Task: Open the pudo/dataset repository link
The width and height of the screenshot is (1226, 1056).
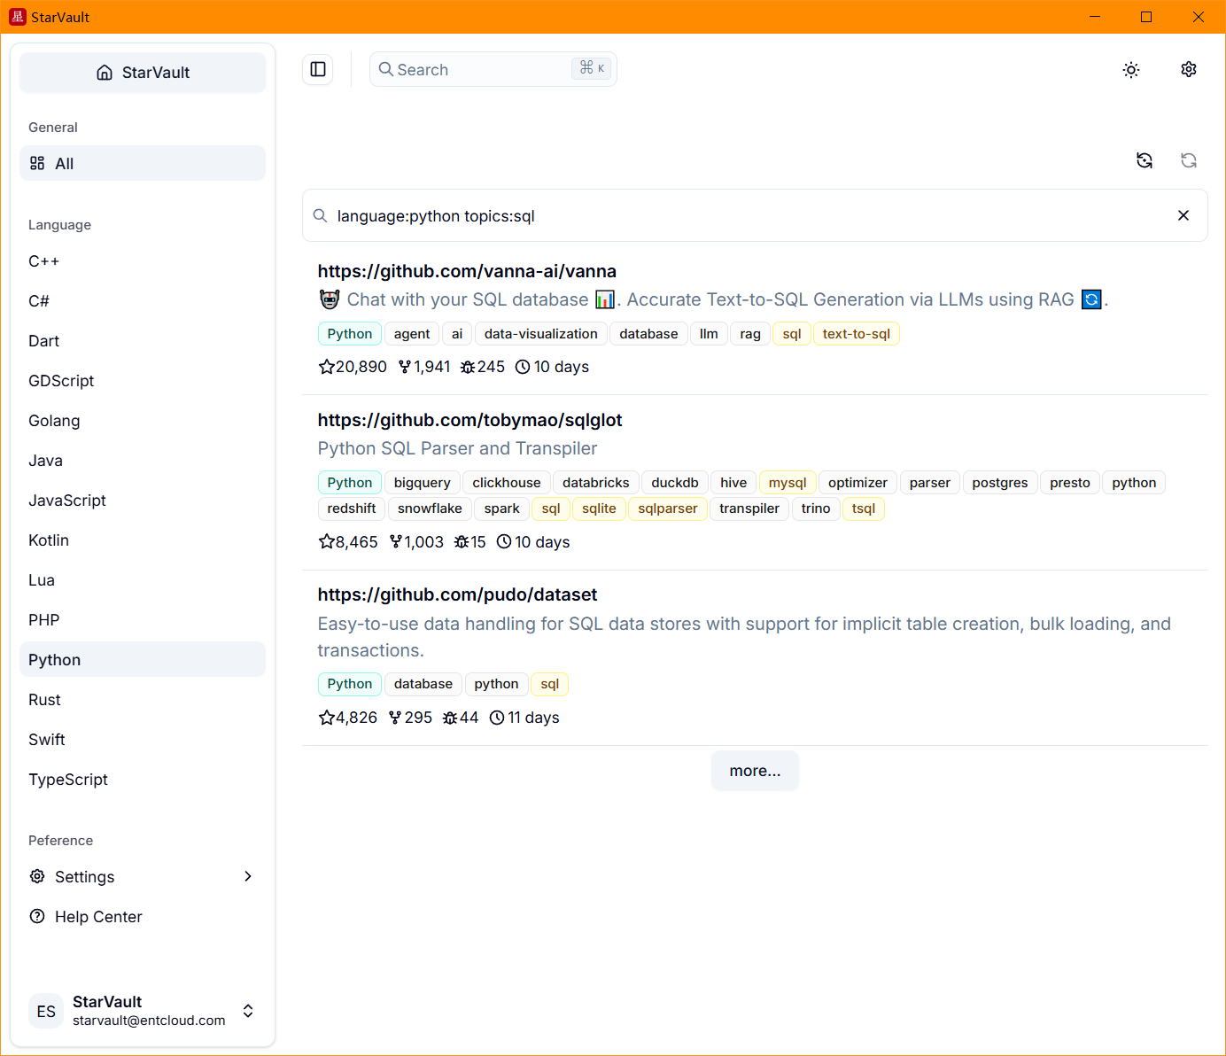Action: [x=457, y=594]
